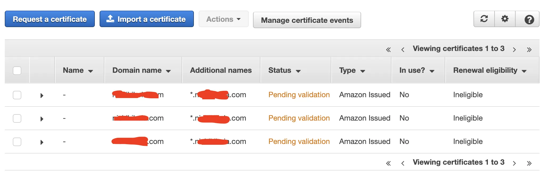Sort by the Domain name column header
The width and height of the screenshot is (547, 179).
(x=141, y=70)
